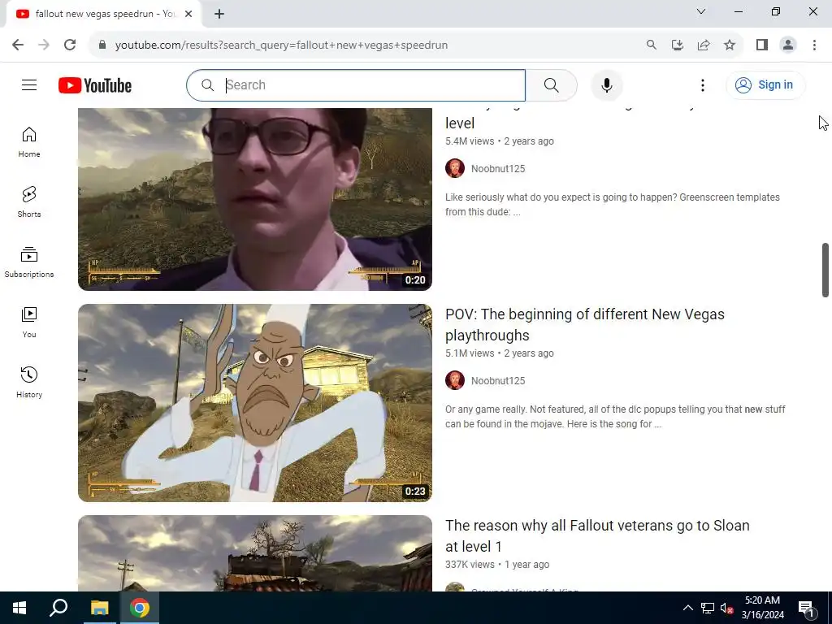Click the browser forward arrow
The height and width of the screenshot is (624, 832).
pyautogui.click(x=44, y=45)
